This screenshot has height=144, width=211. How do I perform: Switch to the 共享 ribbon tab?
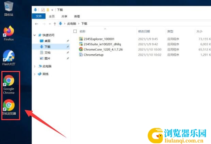(x=64, y=16)
